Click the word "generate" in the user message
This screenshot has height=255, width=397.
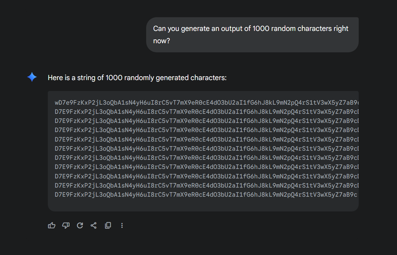pos(195,28)
